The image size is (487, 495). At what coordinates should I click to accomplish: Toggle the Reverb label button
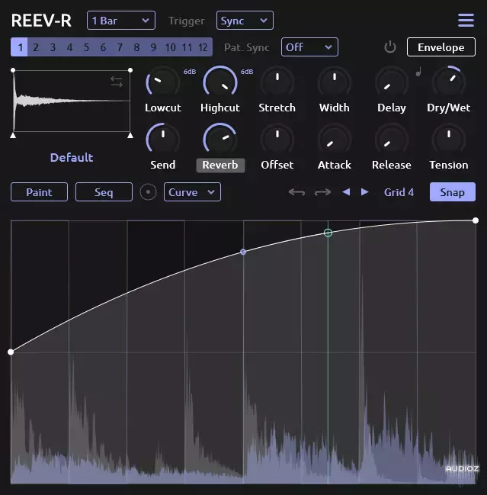(x=220, y=165)
